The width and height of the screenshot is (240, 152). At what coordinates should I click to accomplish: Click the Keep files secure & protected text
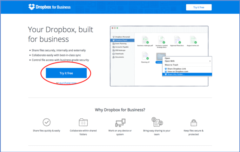tap(193, 132)
